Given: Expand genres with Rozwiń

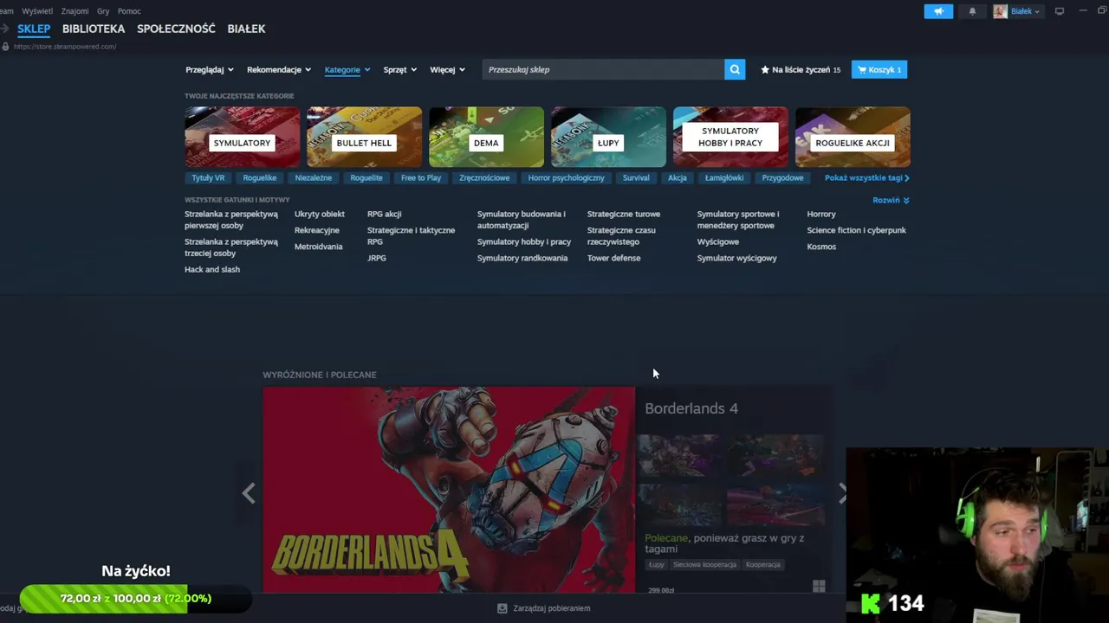Looking at the screenshot, I should (891, 200).
